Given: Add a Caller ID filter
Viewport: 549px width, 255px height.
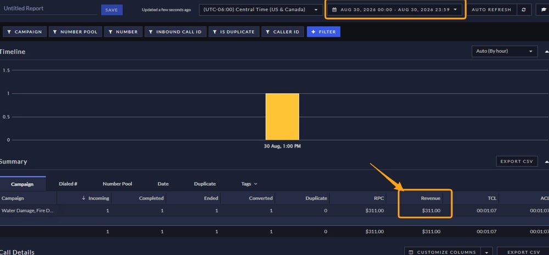Looking at the screenshot, I should (x=283, y=32).
